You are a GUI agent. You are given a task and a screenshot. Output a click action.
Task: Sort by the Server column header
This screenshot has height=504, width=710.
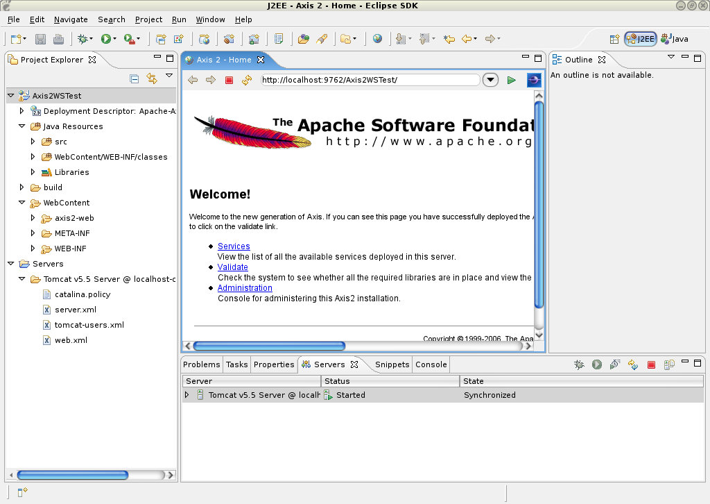(251, 381)
